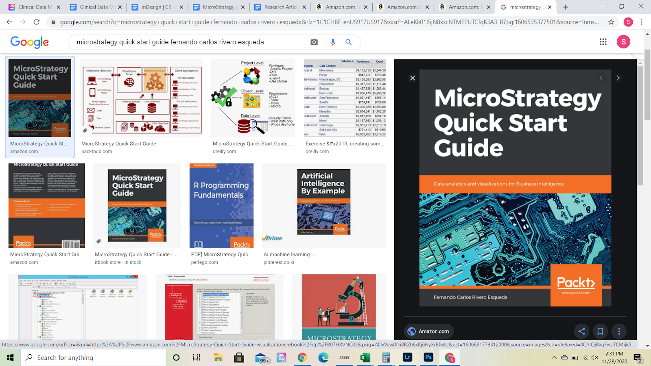651x366 pixels.
Task: Open a new browser tab
Action: pos(566,7)
